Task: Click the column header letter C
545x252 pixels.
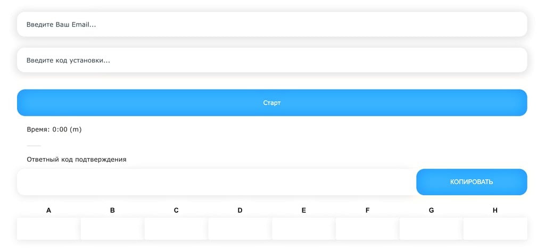Action: [176, 211]
